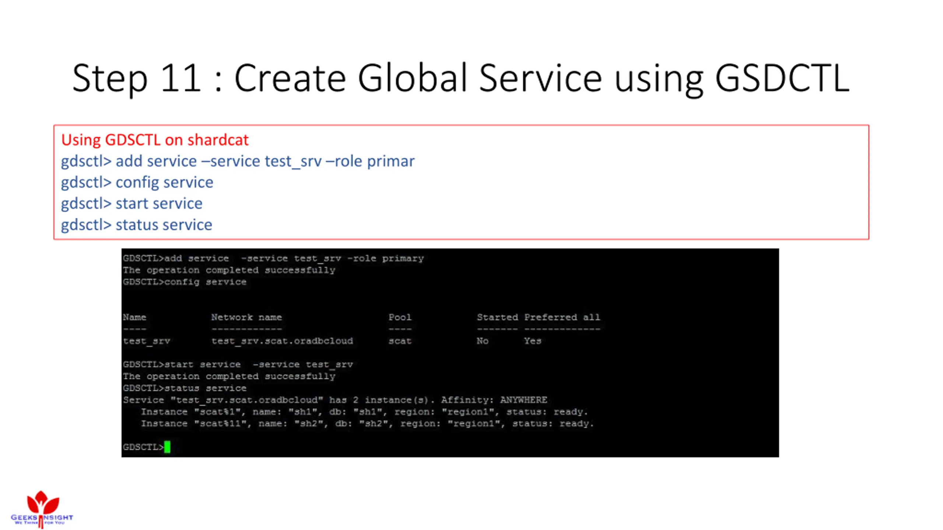Click the 'No' value under Started

(x=483, y=341)
